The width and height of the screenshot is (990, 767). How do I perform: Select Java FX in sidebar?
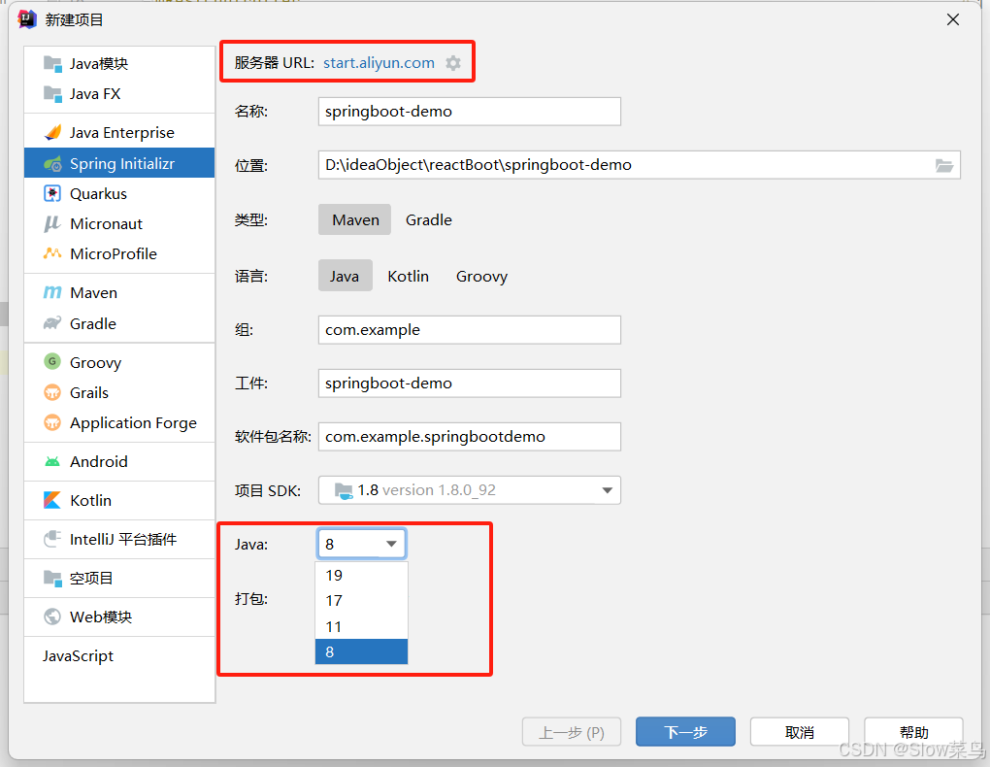click(119, 93)
